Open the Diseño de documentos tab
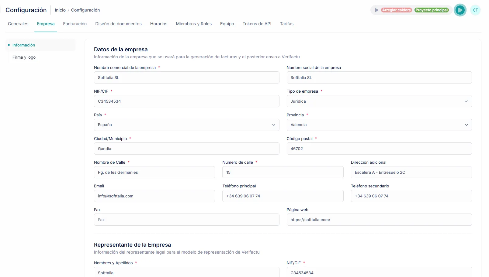Screen dimensions: 489x277 coord(118,24)
